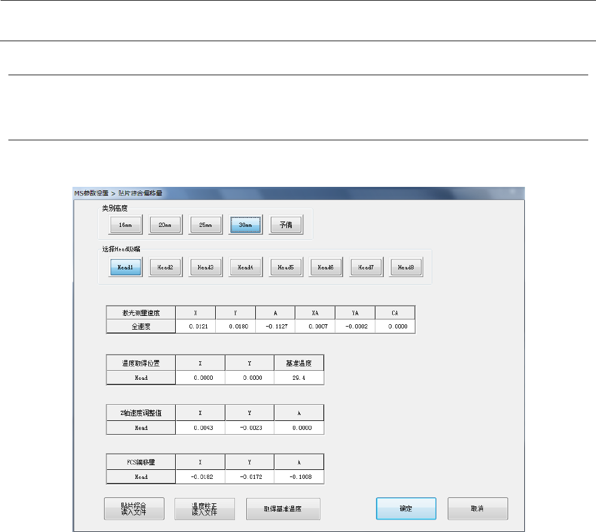Choose the Head8 nozzle button

tap(406, 267)
